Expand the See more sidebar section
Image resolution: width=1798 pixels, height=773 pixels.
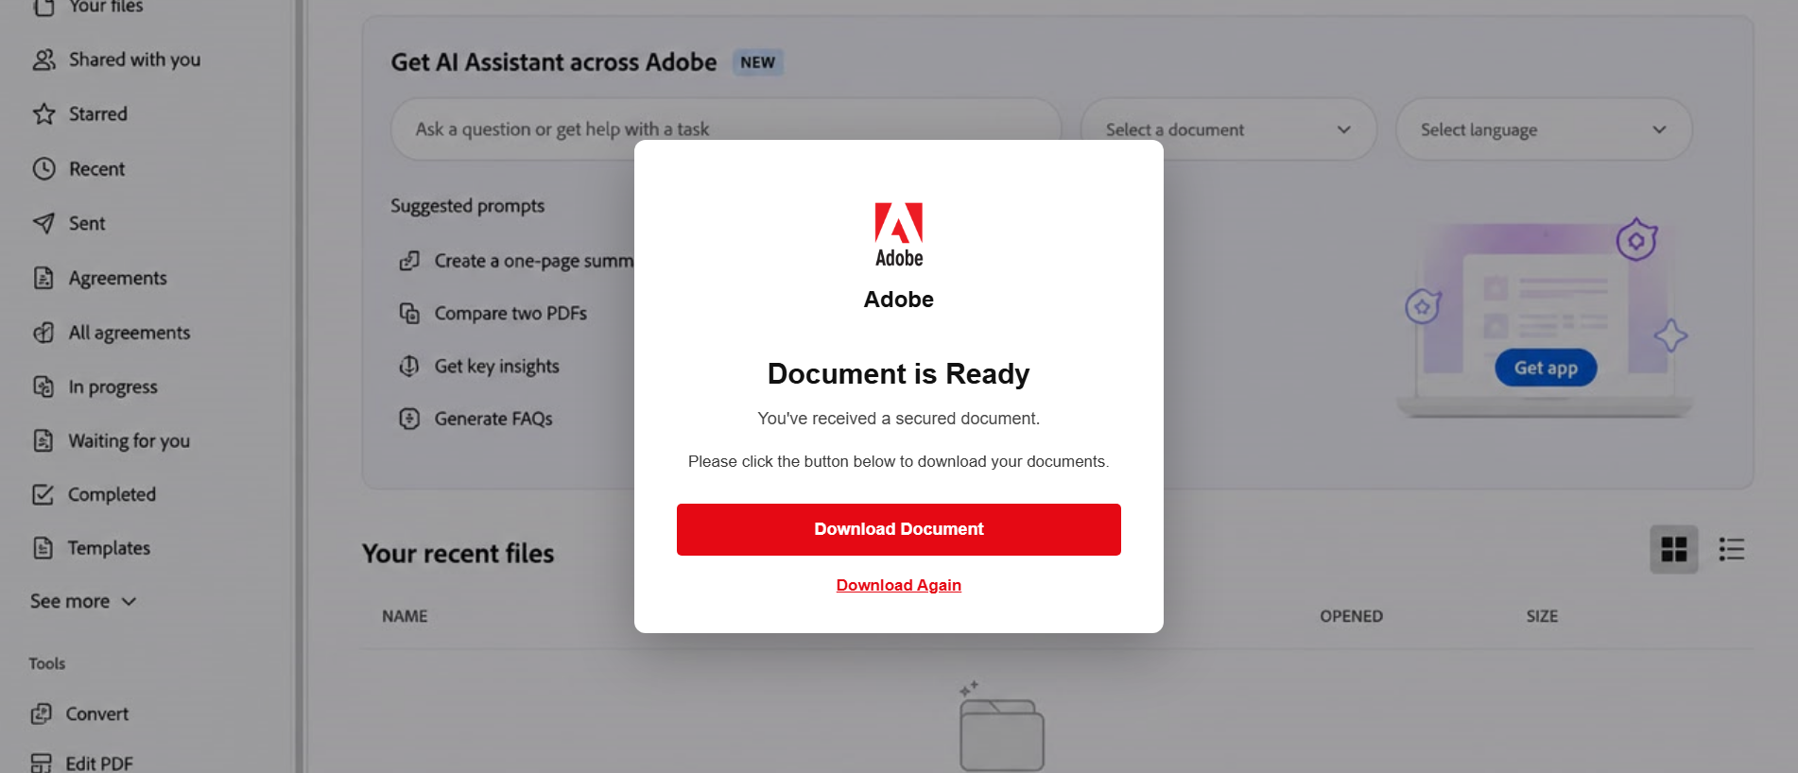pos(83,602)
